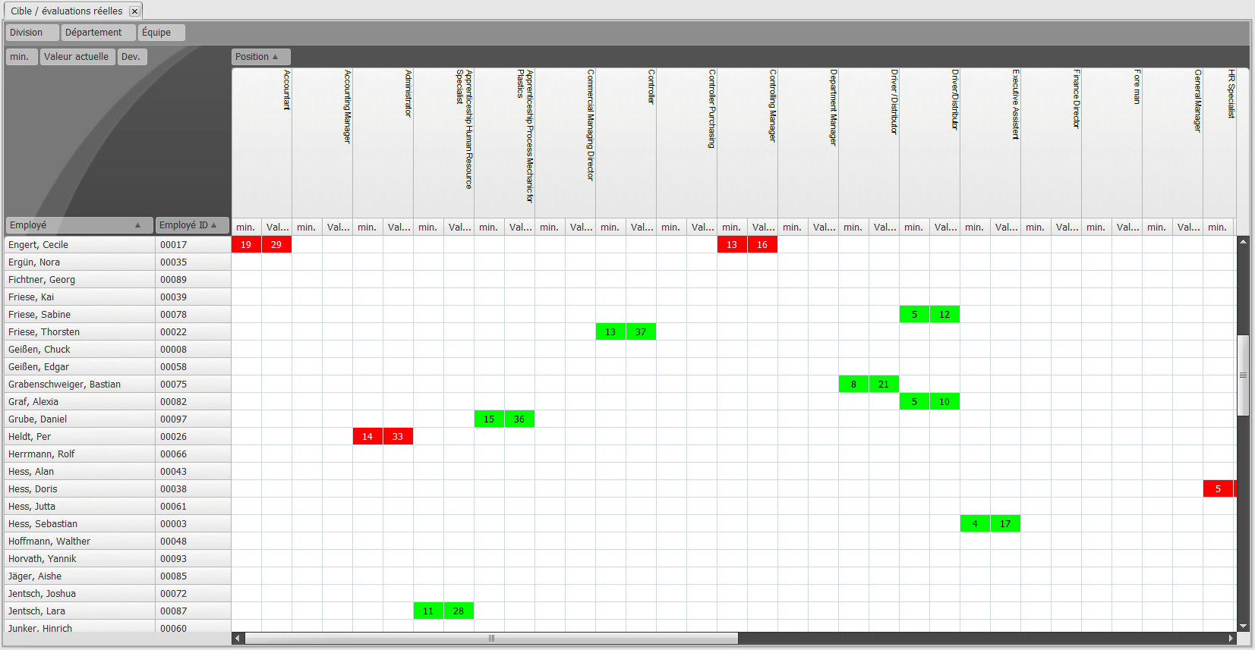Click the Dev. measure button
Viewport: 1255px width, 650px height.
point(132,57)
